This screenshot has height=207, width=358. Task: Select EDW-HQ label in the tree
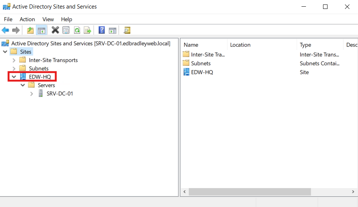(x=40, y=77)
